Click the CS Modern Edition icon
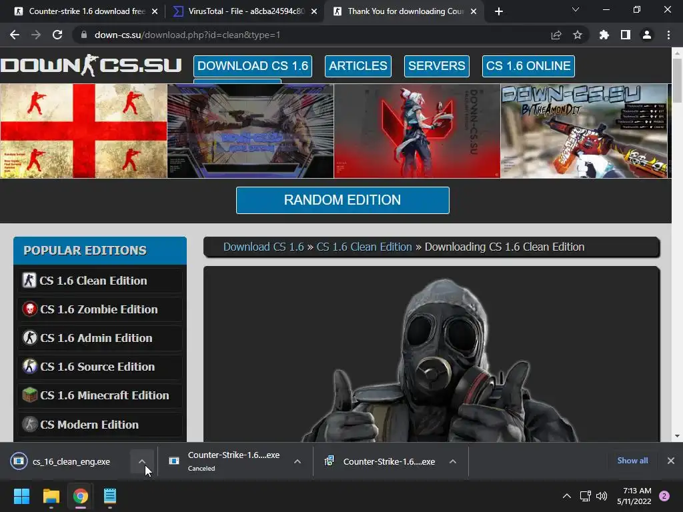This screenshot has height=512, width=683. pos(29,425)
